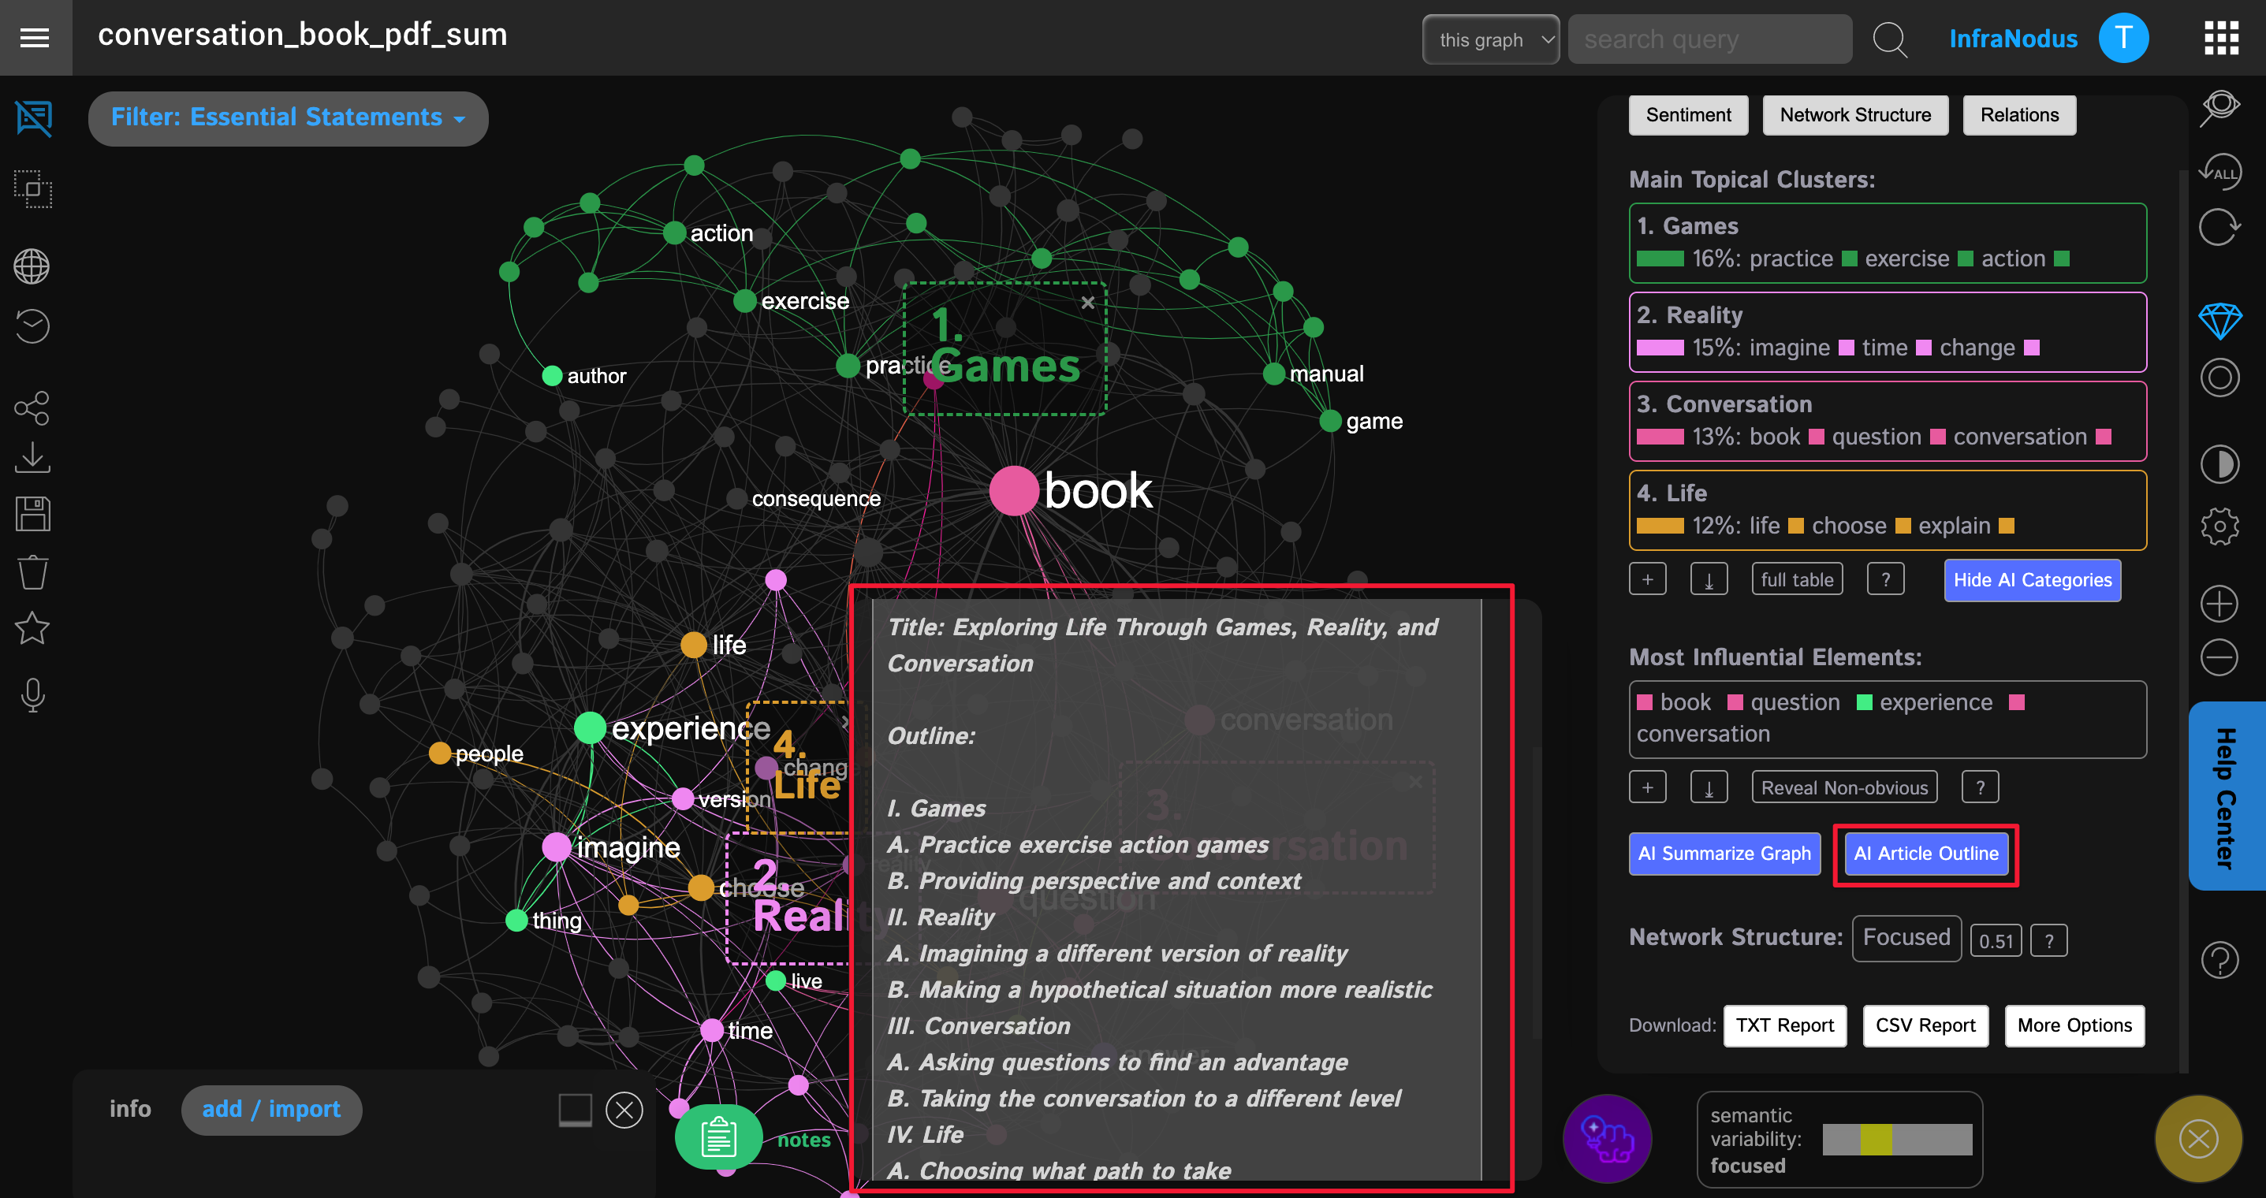Click the eye view icon at top right
The width and height of the screenshot is (2266, 1198).
tap(2220, 107)
